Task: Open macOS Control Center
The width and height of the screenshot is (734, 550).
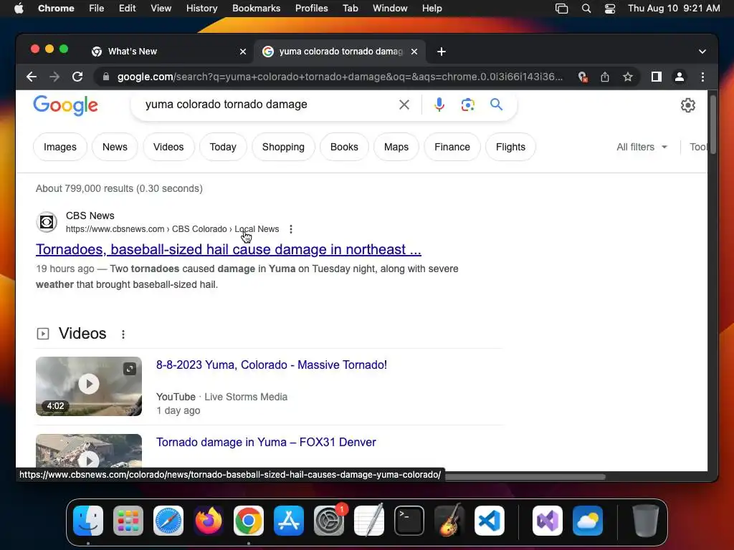Action: [610, 9]
